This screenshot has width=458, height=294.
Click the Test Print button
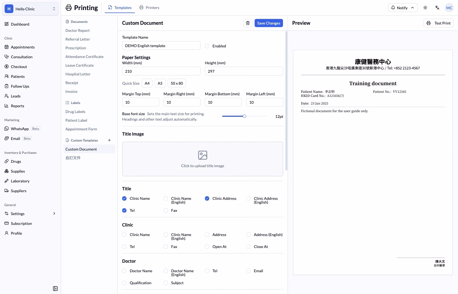point(438,23)
